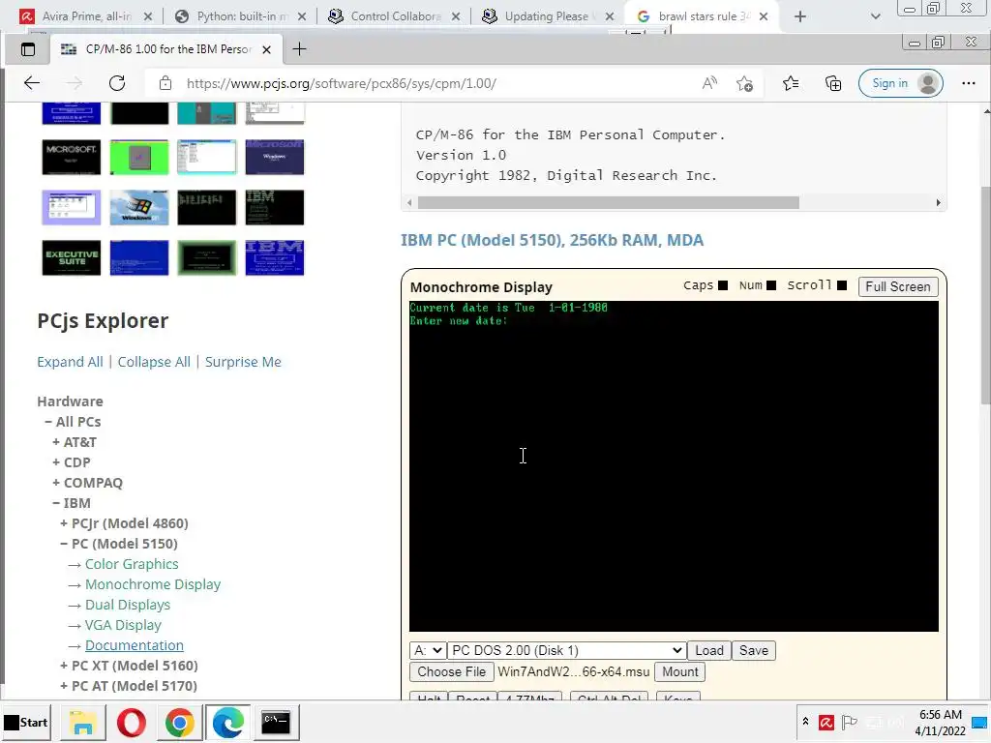Image resolution: width=991 pixels, height=743 pixels.
Task: Click the Surprise Me link
Action: (243, 362)
